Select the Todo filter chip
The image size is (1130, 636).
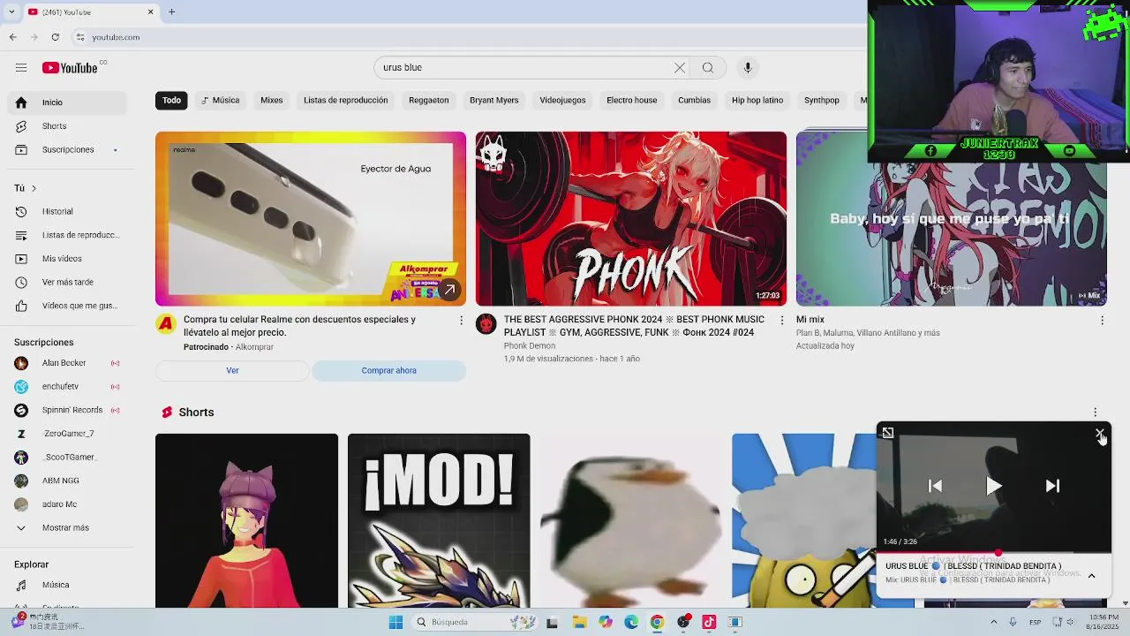coord(171,101)
